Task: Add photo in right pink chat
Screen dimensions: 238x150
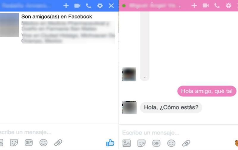Action: coord(126,143)
